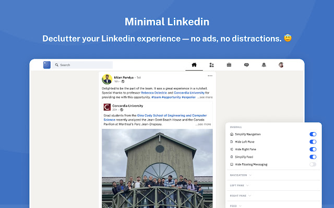Toggle the Hide Left Pane switch

(313, 142)
